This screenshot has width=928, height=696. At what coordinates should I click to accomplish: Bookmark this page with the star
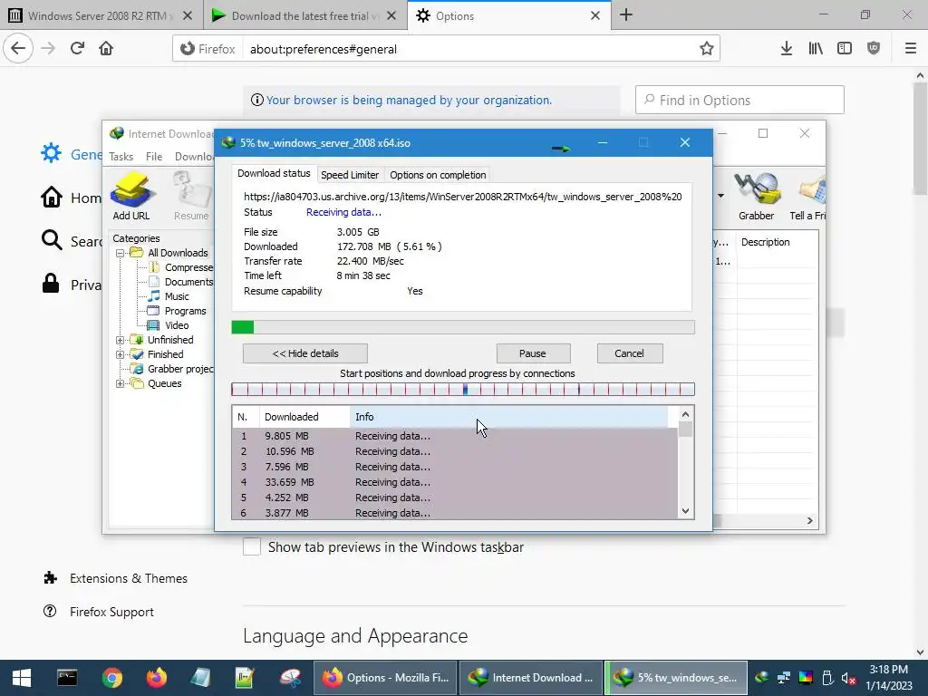pos(706,49)
